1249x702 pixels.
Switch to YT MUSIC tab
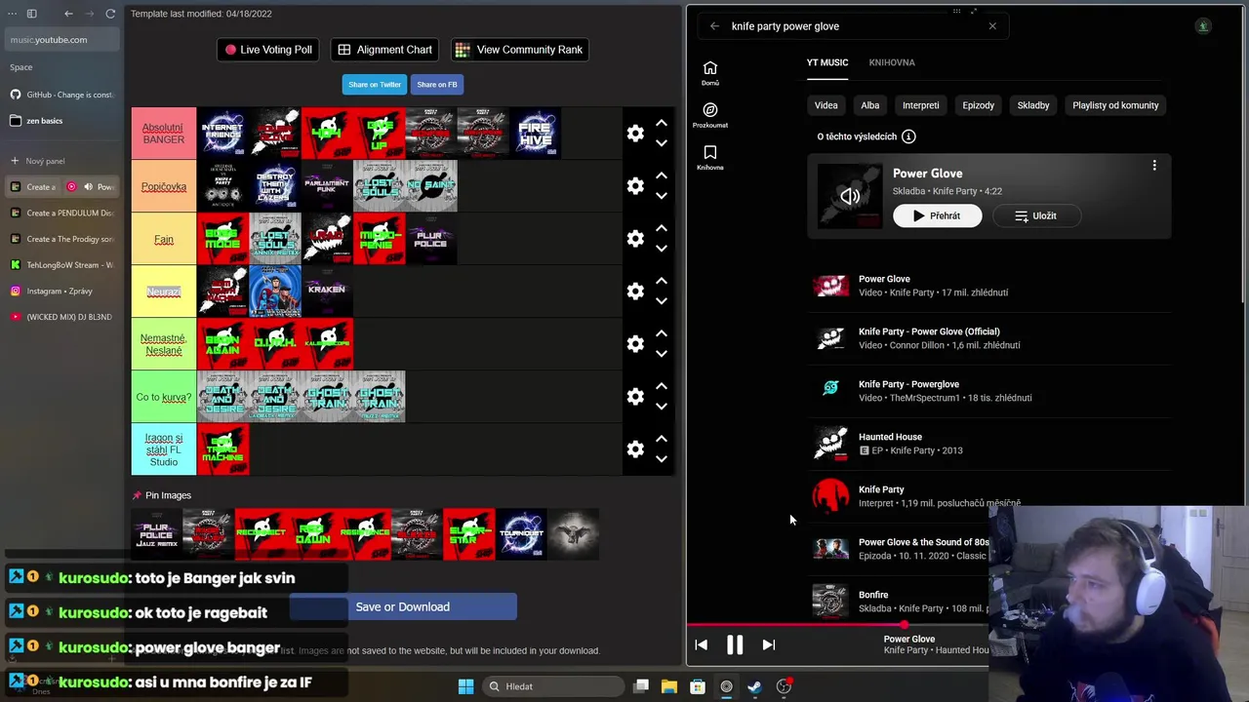(x=827, y=62)
